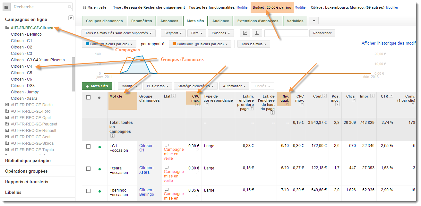Open the help icon under CPC max. header

(x=197, y=104)
